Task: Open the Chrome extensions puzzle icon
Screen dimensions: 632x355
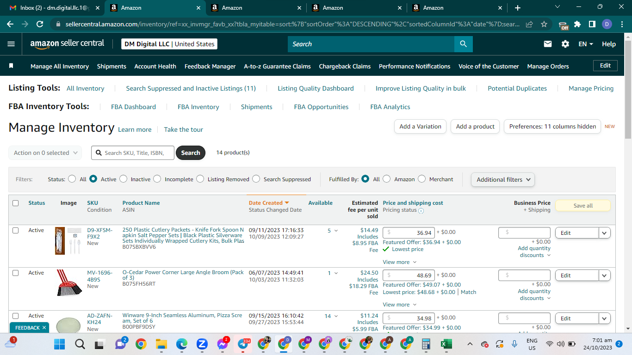Action: 577,24
